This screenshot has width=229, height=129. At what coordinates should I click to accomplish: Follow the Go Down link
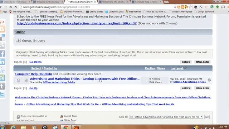[35, 62]
